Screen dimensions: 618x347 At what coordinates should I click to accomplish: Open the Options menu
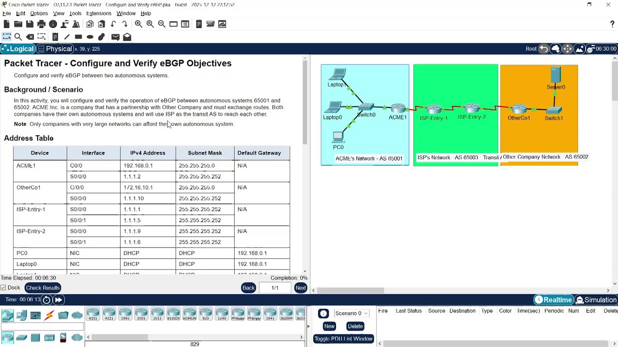pyautogui.click(x=39, y=13)
